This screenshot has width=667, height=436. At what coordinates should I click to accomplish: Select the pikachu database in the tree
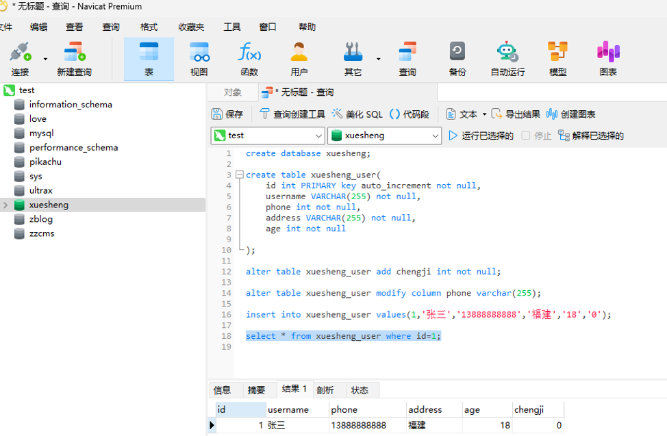[45, 162]
